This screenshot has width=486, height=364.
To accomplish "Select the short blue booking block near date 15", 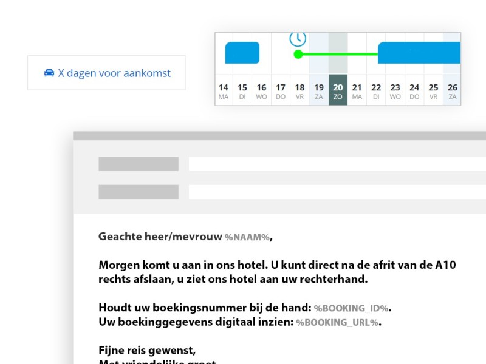I will pyautogui.click(x=241, y=52).
